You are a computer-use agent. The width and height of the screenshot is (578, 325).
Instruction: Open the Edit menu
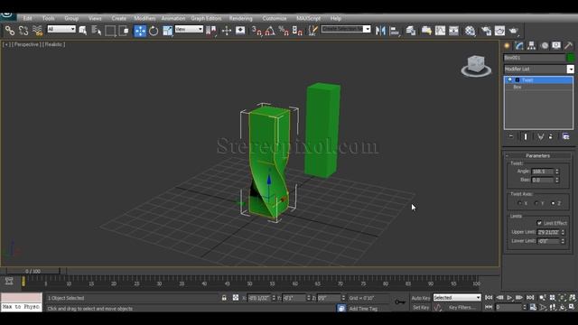click(28, 18)
